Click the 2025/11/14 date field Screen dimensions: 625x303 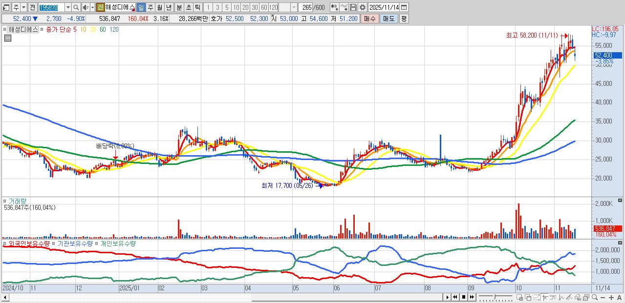(x=384, y=7)
